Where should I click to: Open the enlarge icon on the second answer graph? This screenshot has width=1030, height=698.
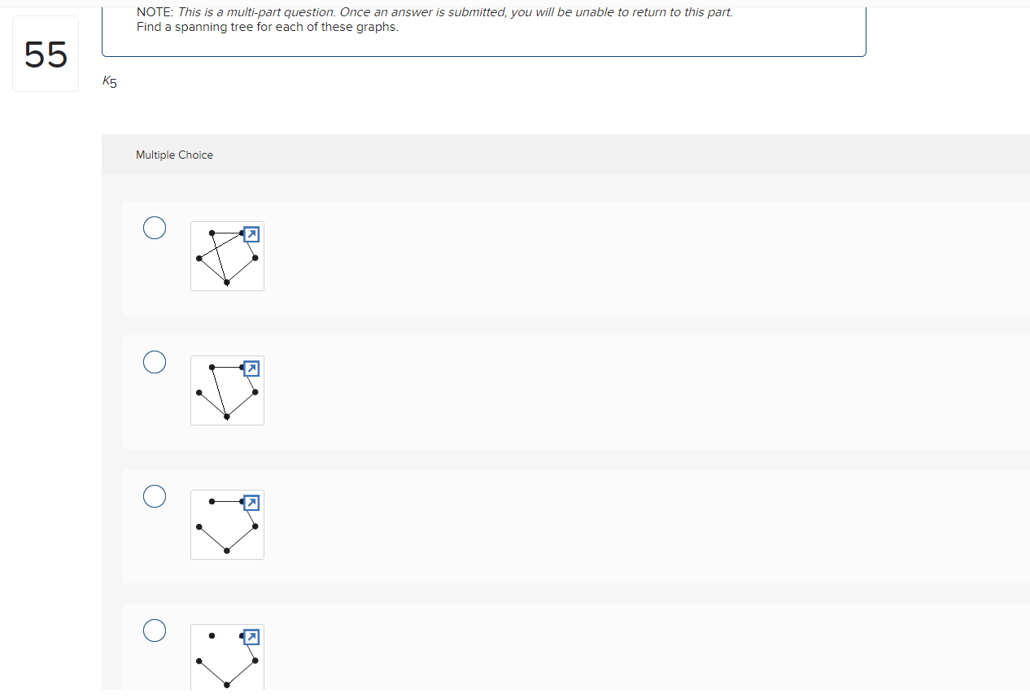251,369
